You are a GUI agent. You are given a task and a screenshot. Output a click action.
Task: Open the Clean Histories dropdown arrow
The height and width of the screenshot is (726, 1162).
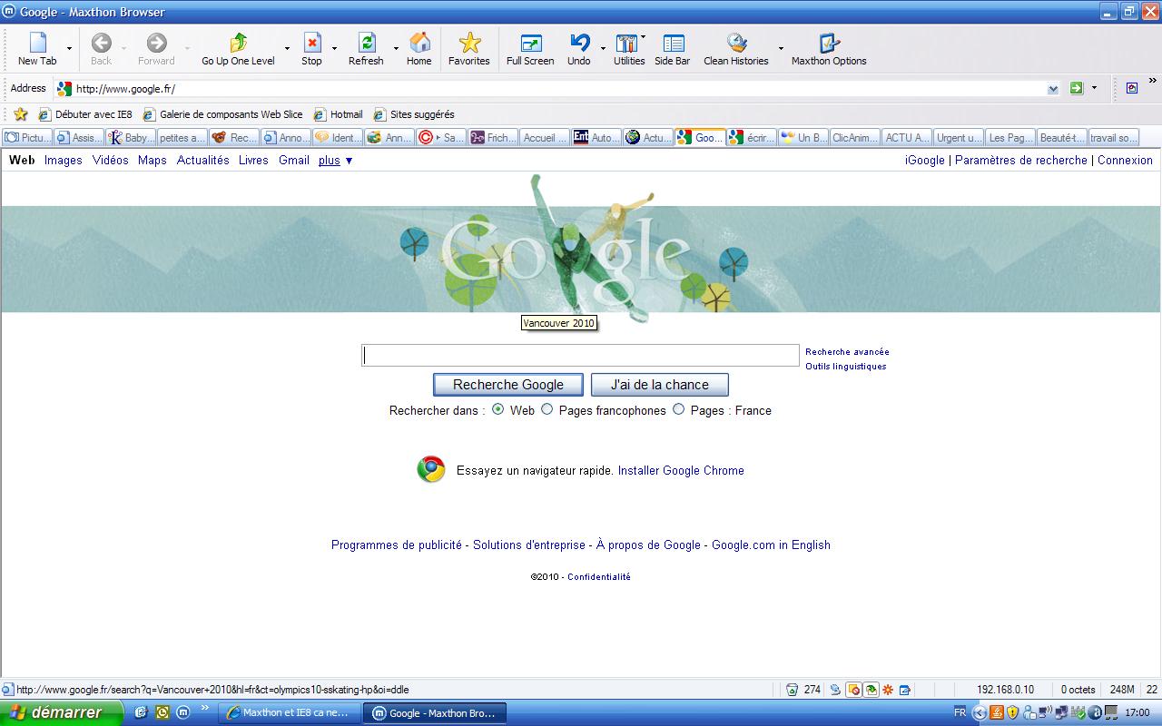781,49
